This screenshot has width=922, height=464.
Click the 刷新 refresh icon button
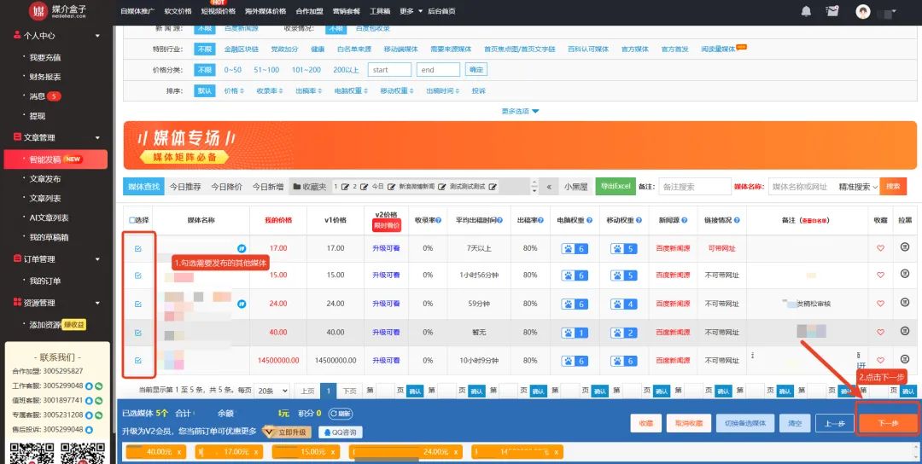[x=340, y=414]
